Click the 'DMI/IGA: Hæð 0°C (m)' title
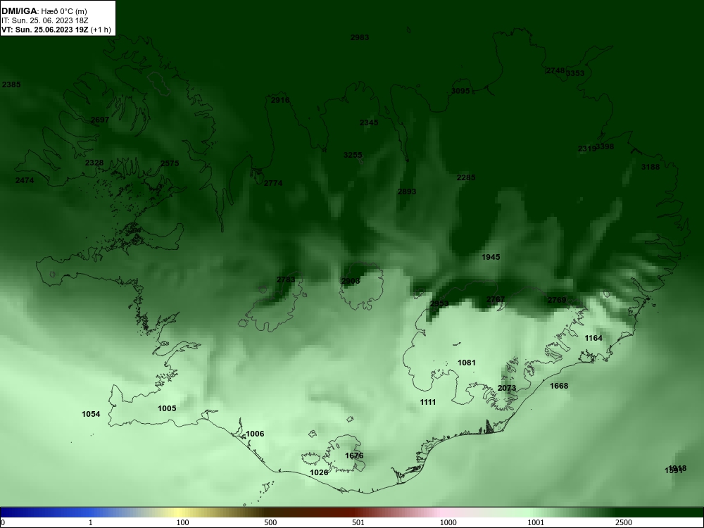Viewport: 704px width, 528px height. point(44,11)
